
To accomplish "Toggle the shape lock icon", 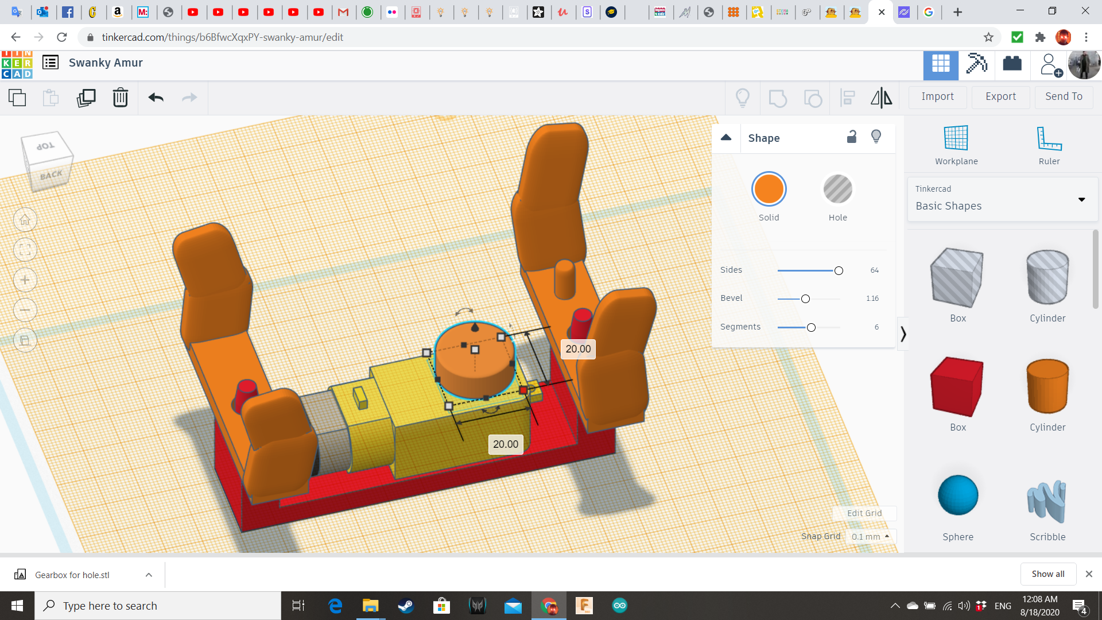I will click(x=852, y=137).
